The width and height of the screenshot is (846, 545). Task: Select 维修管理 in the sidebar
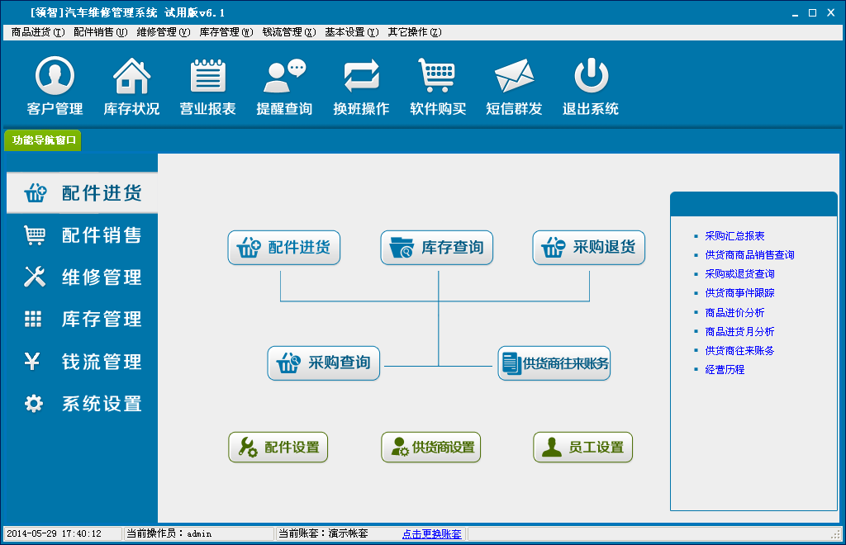point(82,277)
